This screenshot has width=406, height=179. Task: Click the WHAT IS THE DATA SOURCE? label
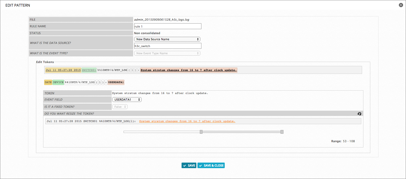(50, 43)
